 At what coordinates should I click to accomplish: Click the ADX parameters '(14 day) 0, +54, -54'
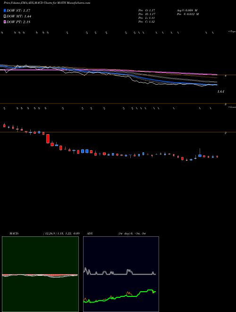click(x=132, y=234)
